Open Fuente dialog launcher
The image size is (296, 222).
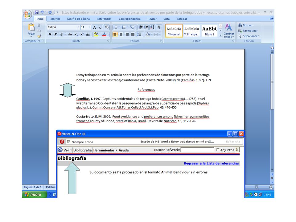pyautogui.click(x=108, y=41)
